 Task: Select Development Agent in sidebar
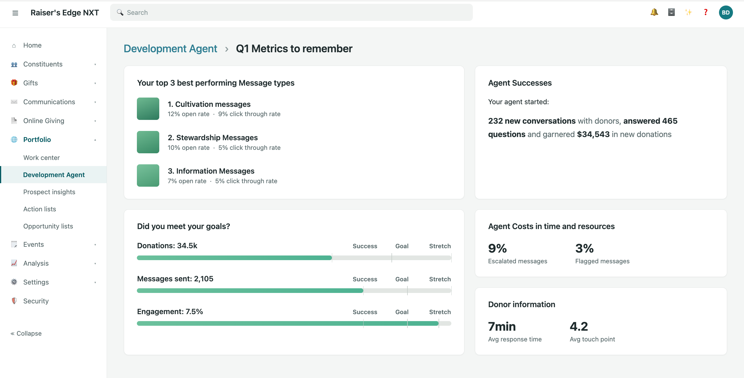coord(53,175)
